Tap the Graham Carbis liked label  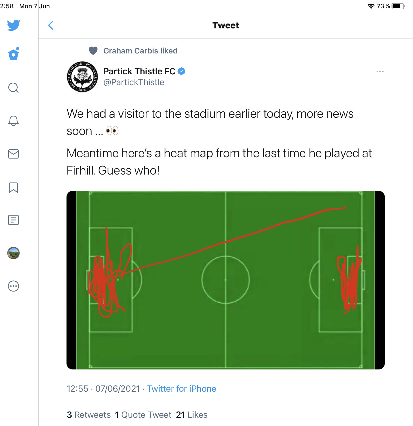(x=141, y=51)
